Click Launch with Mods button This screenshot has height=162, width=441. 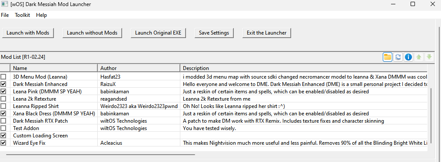pyautogui.click(x=28, y=33)
